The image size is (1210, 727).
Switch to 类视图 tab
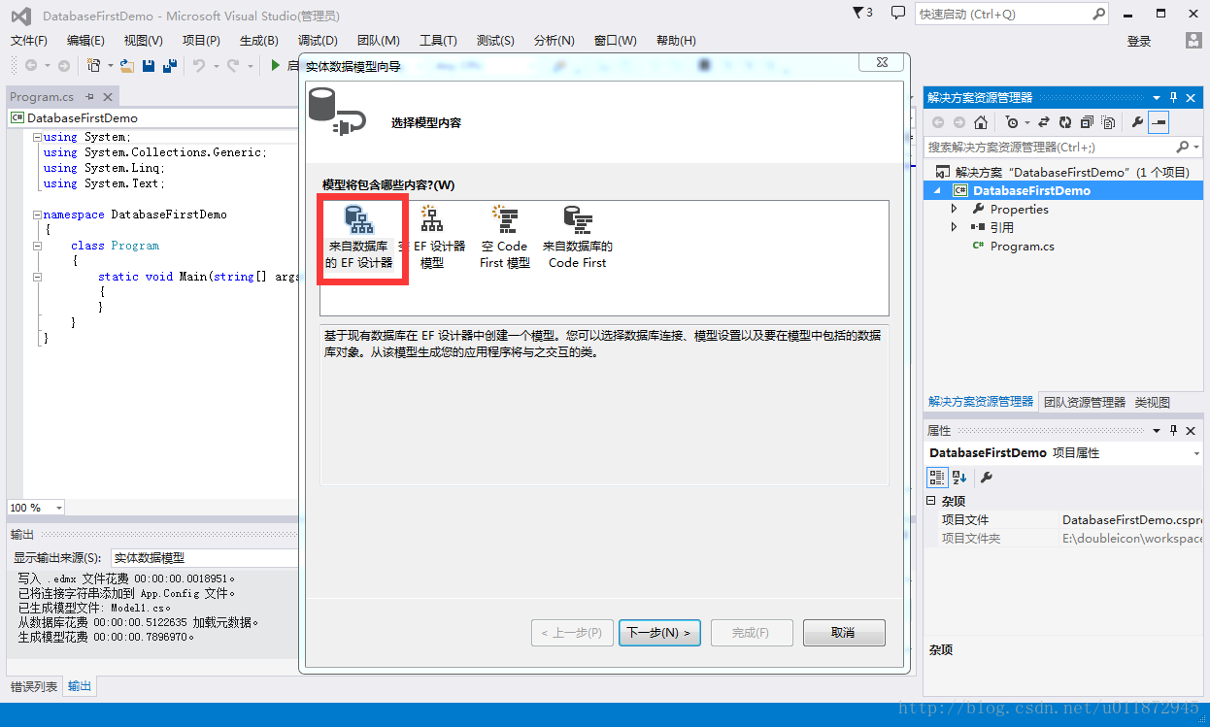(x=1153, y=402)
